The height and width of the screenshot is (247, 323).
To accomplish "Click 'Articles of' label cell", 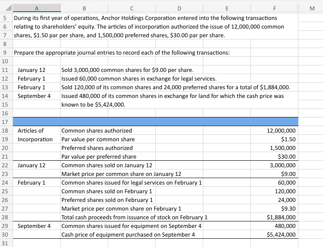I will point(37,130).
